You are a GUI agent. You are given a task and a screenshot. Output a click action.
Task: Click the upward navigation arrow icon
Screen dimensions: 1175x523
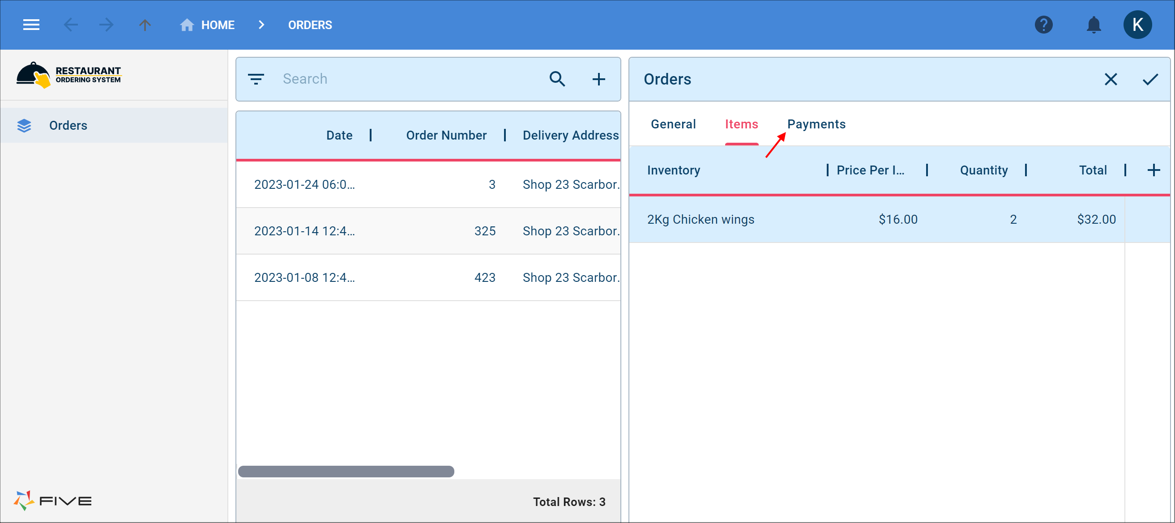point(145,26)
